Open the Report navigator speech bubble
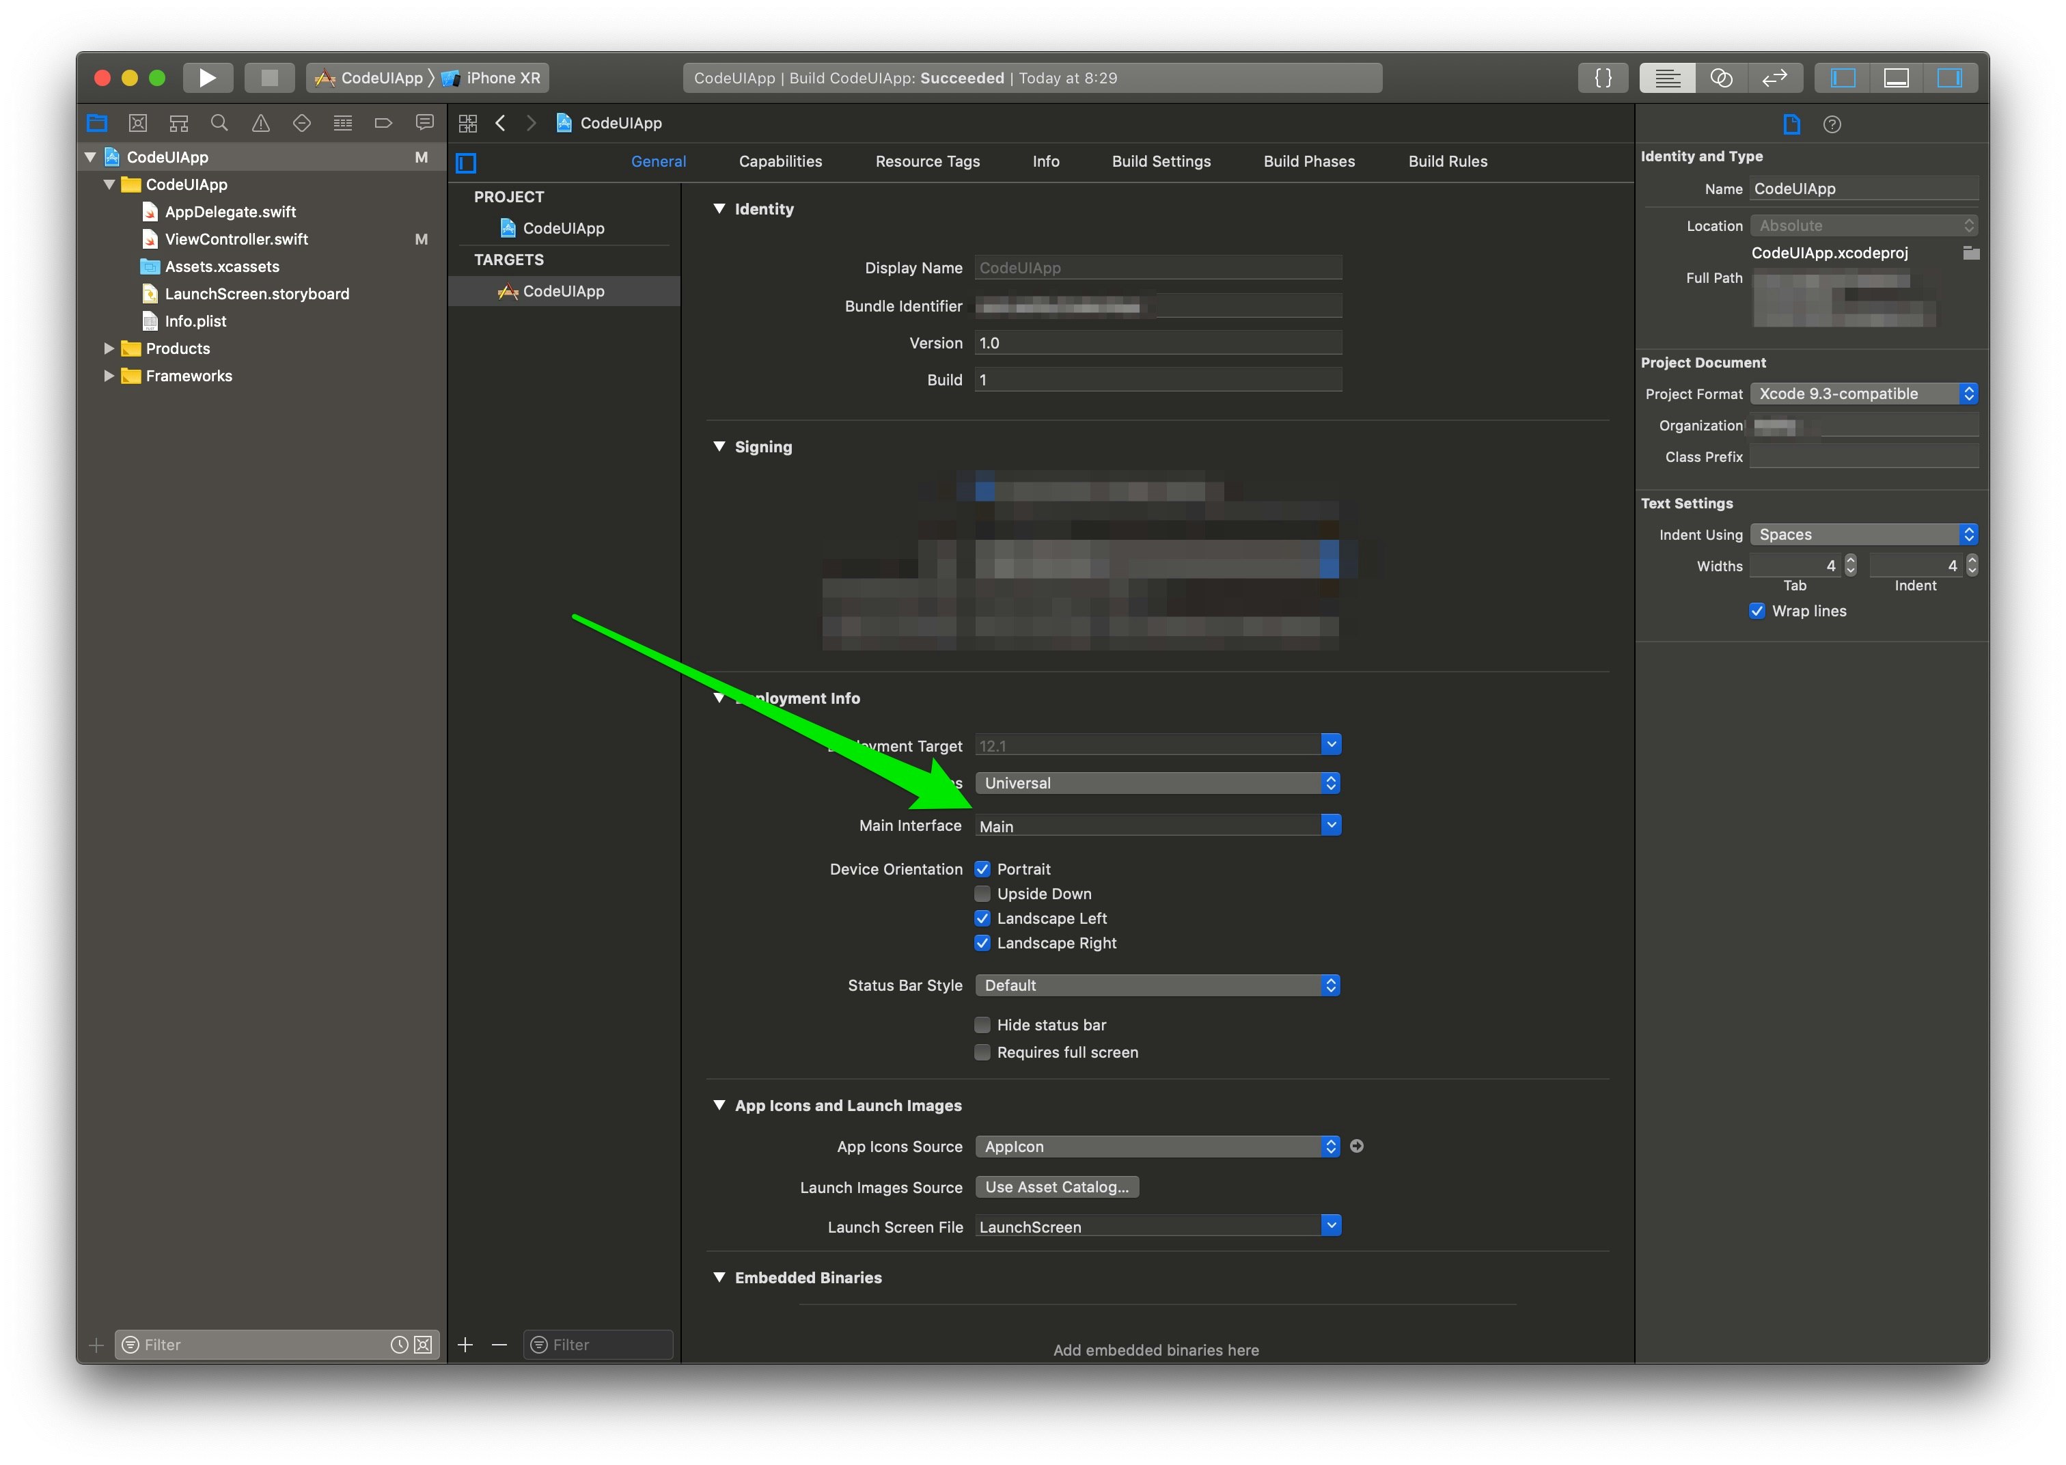The height and width of the screenshot is (1465, 2066). click(425, 124)
